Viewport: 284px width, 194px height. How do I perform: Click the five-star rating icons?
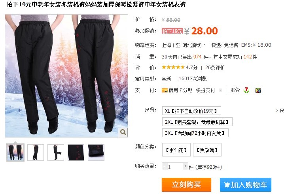tap(173, 67)
